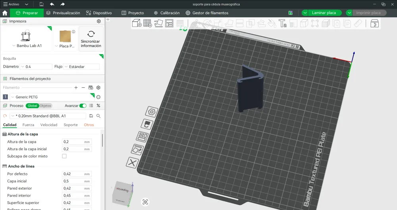This screenshot has width=397, height=210.
Task: Redo the last undone action
Action: pyautogui.click(x=63, y=4)
